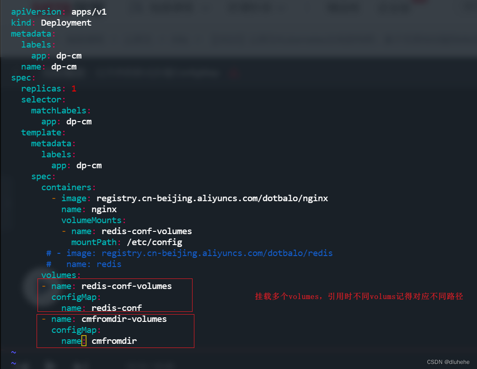Select the volumeMounts key under nginx container

(x=91, y=220)
